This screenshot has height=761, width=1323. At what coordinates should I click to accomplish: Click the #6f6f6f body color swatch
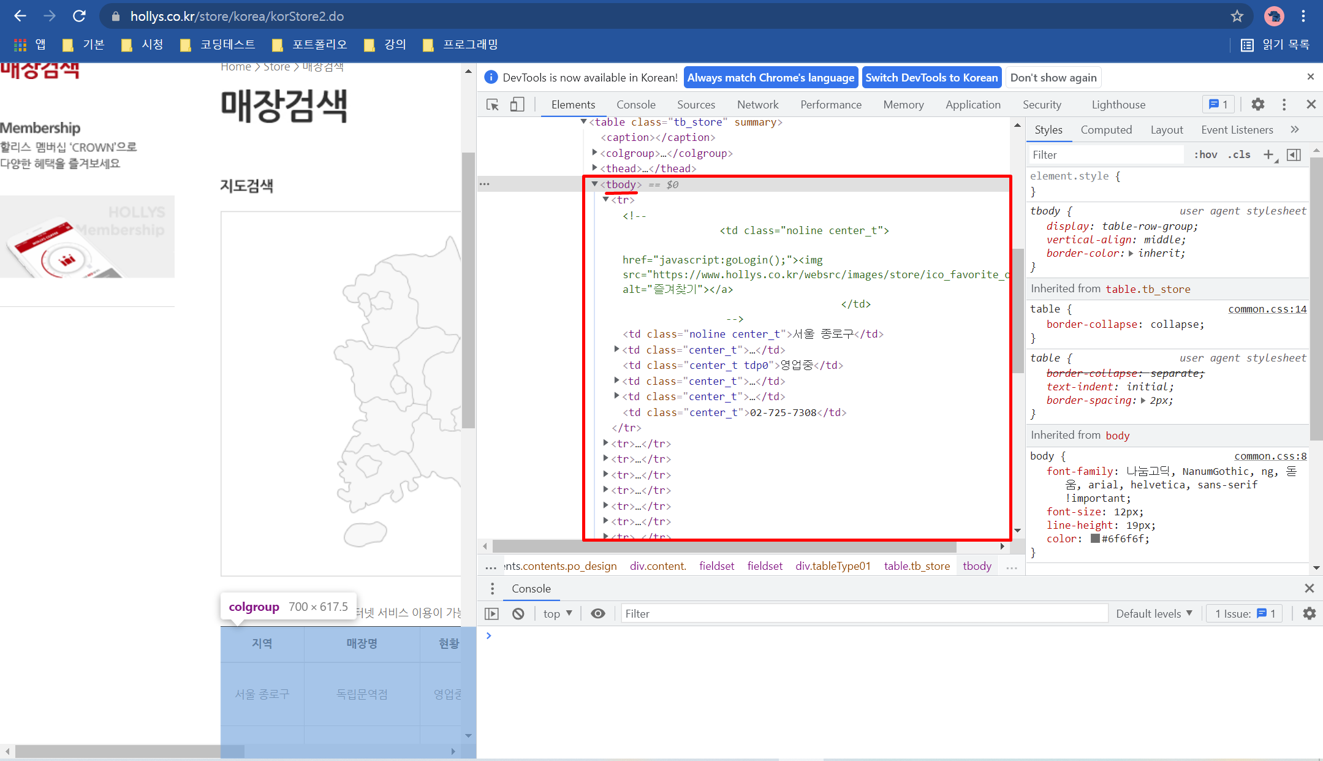tap(1094, 539)
